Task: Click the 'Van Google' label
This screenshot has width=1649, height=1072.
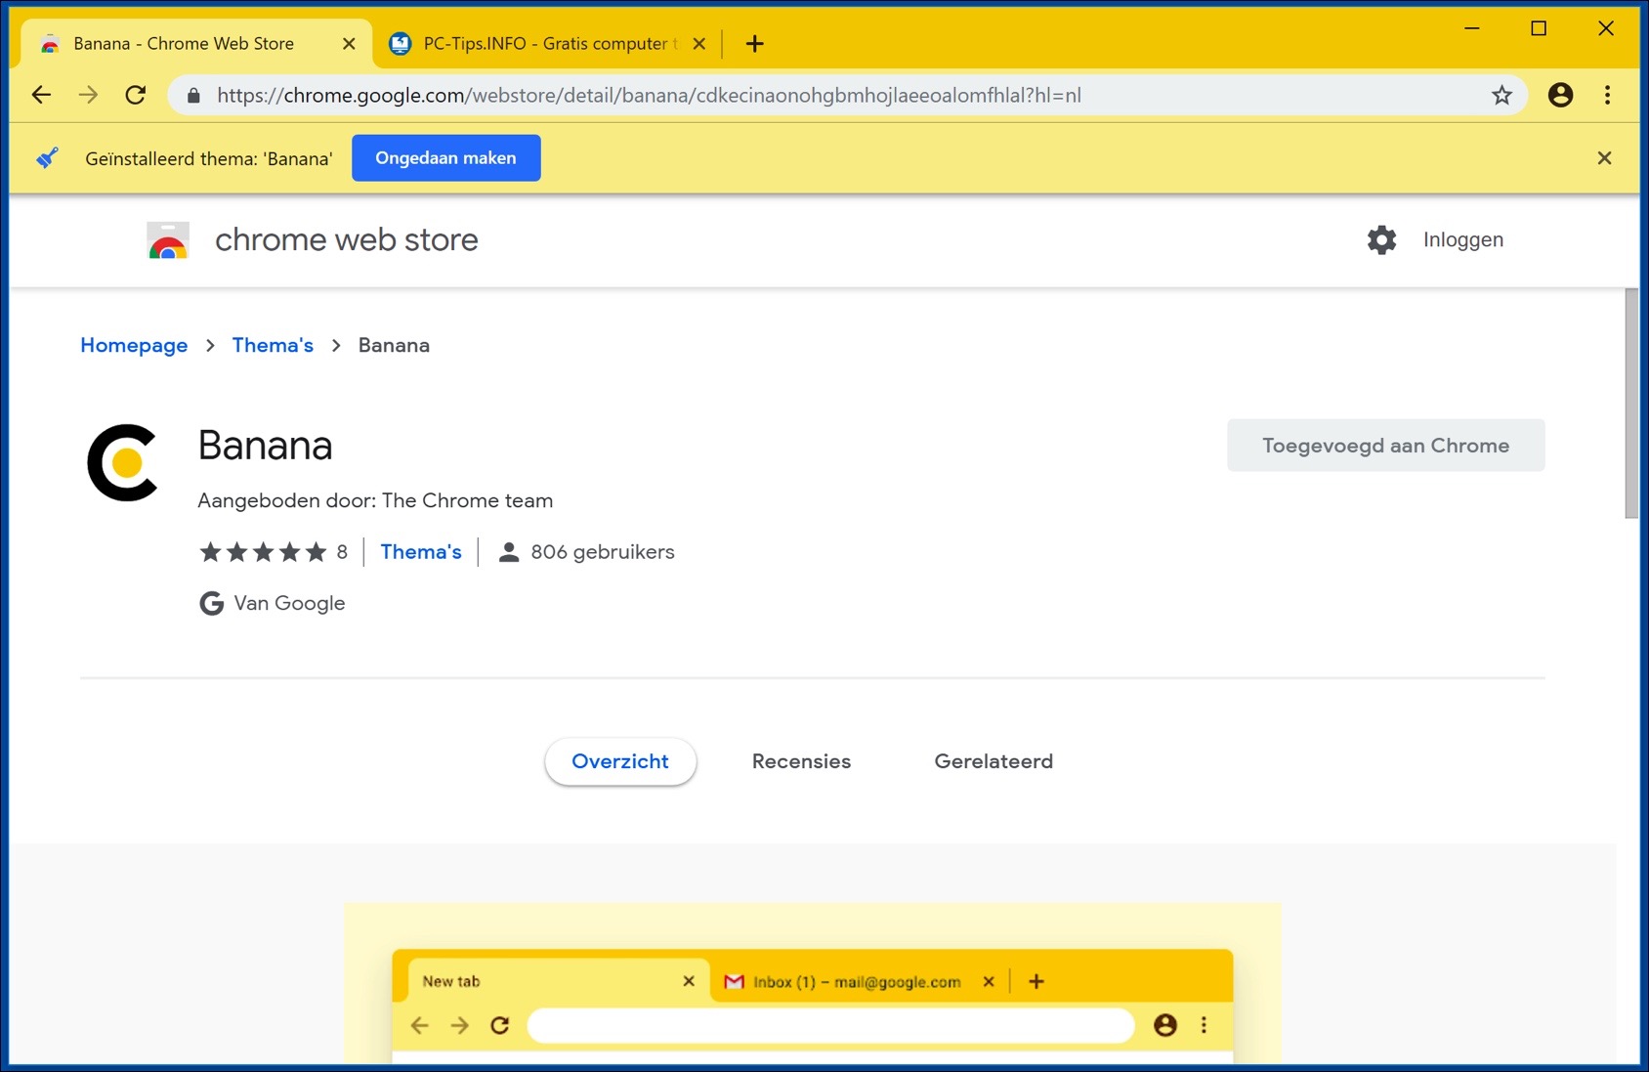Action: 289,603
